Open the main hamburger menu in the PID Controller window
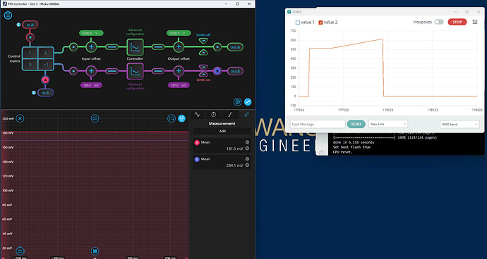The height and width of the screenshot is (259, 487). [8, 15]
